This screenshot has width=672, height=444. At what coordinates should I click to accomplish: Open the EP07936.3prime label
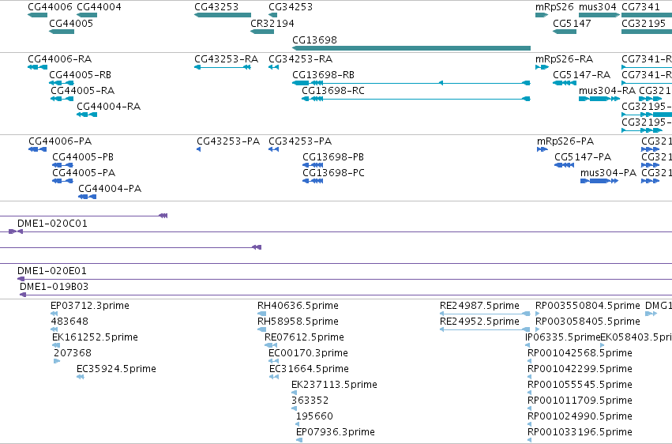[336, 432]
